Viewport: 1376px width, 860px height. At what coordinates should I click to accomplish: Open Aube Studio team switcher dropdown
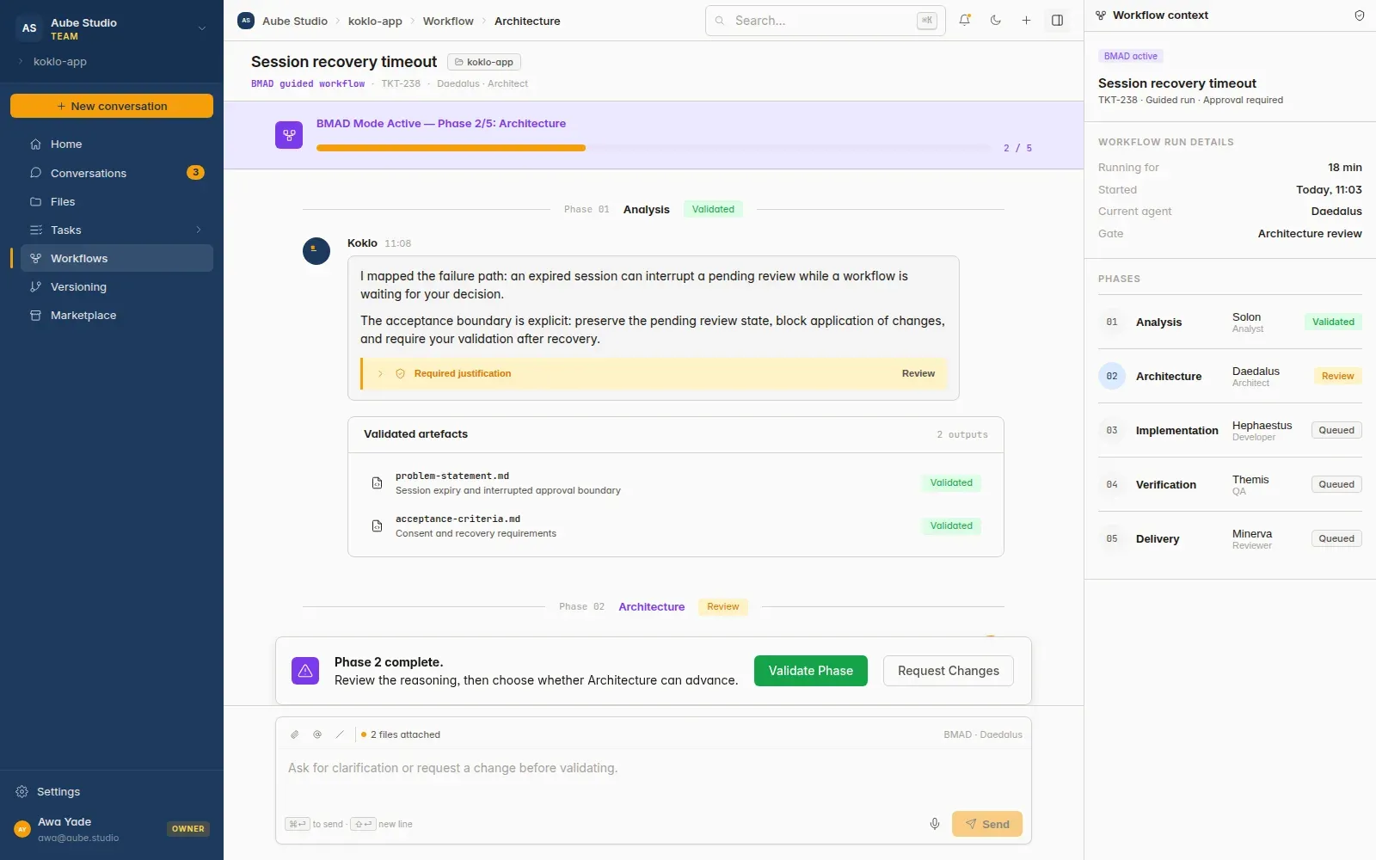[x=112, y=28]
